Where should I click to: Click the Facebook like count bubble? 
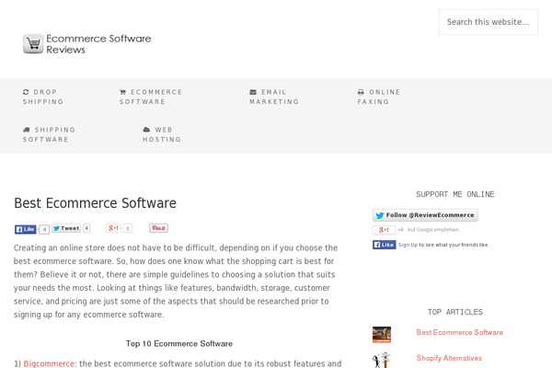[x=44, y=230]
